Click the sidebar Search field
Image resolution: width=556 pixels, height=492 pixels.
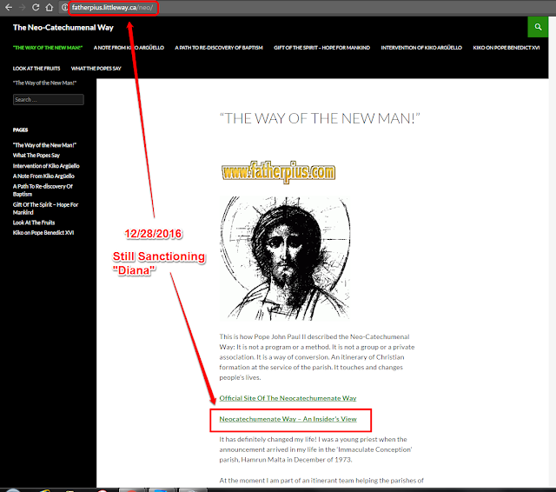49,99
